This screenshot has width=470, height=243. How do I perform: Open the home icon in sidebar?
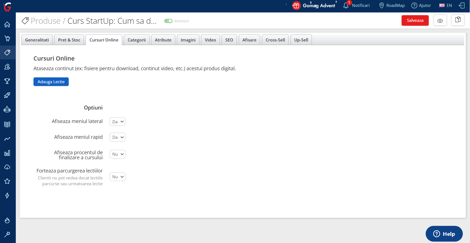click(7, 24)
